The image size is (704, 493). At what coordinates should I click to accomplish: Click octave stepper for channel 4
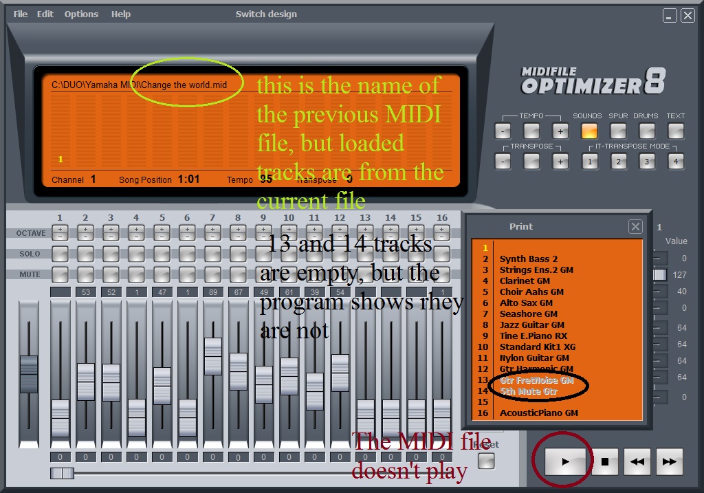[x=136, y=232]
